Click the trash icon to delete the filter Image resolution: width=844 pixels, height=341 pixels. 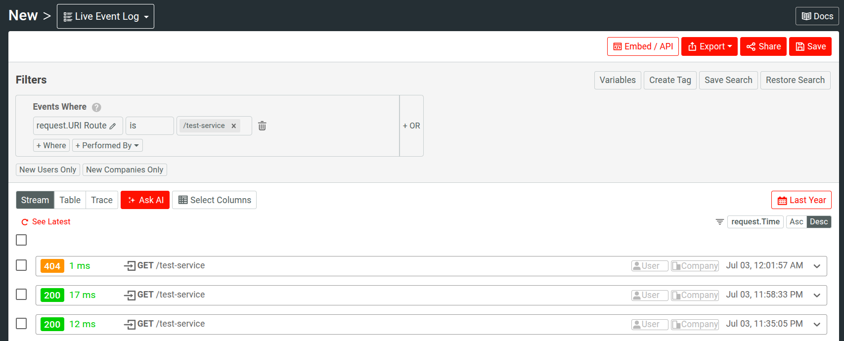click(x=262, y=126)
